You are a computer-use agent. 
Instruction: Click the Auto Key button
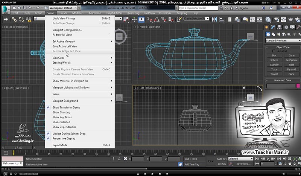(222, 159)
